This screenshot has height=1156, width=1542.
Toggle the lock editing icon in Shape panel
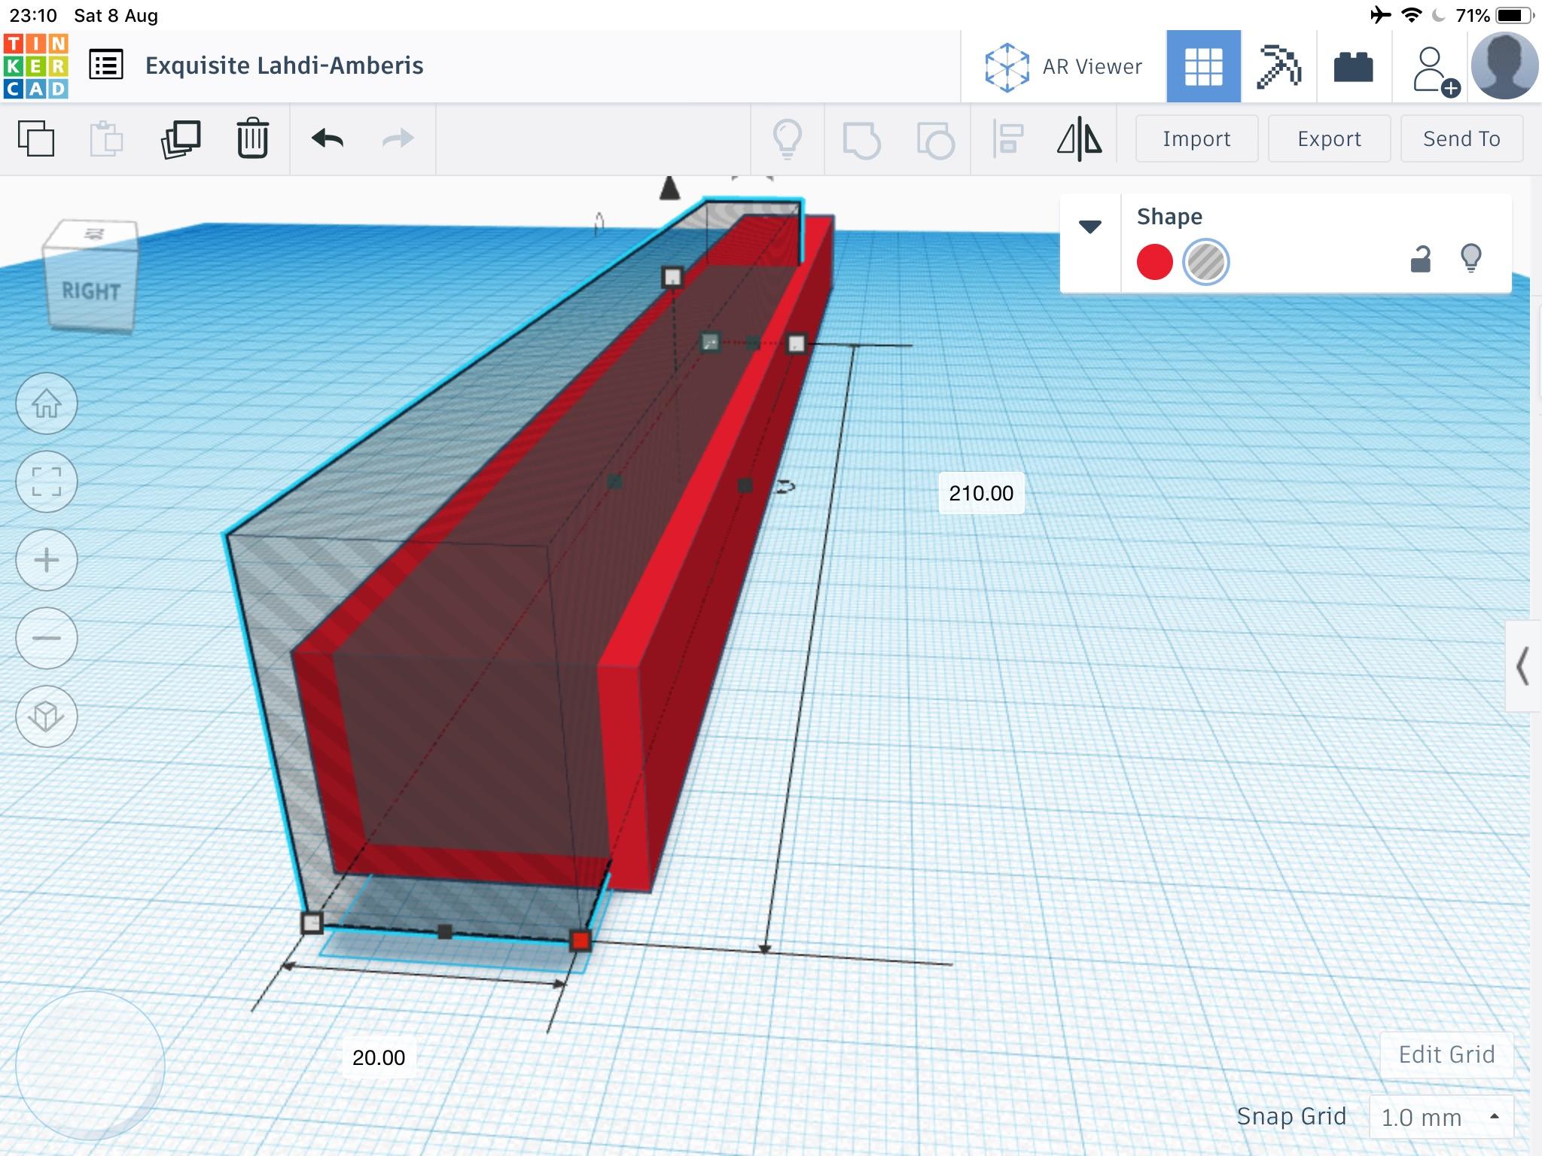point(1420,260)
